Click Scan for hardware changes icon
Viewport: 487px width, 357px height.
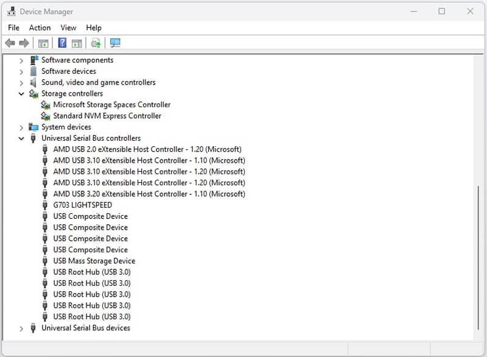click(115, 43)
